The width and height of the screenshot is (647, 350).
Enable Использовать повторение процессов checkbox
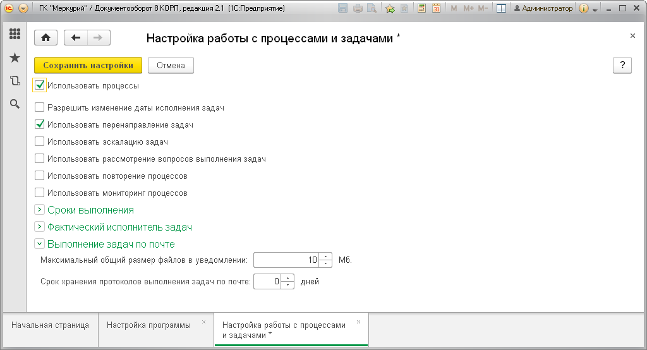pyautogui.click(x=39, y=176)
